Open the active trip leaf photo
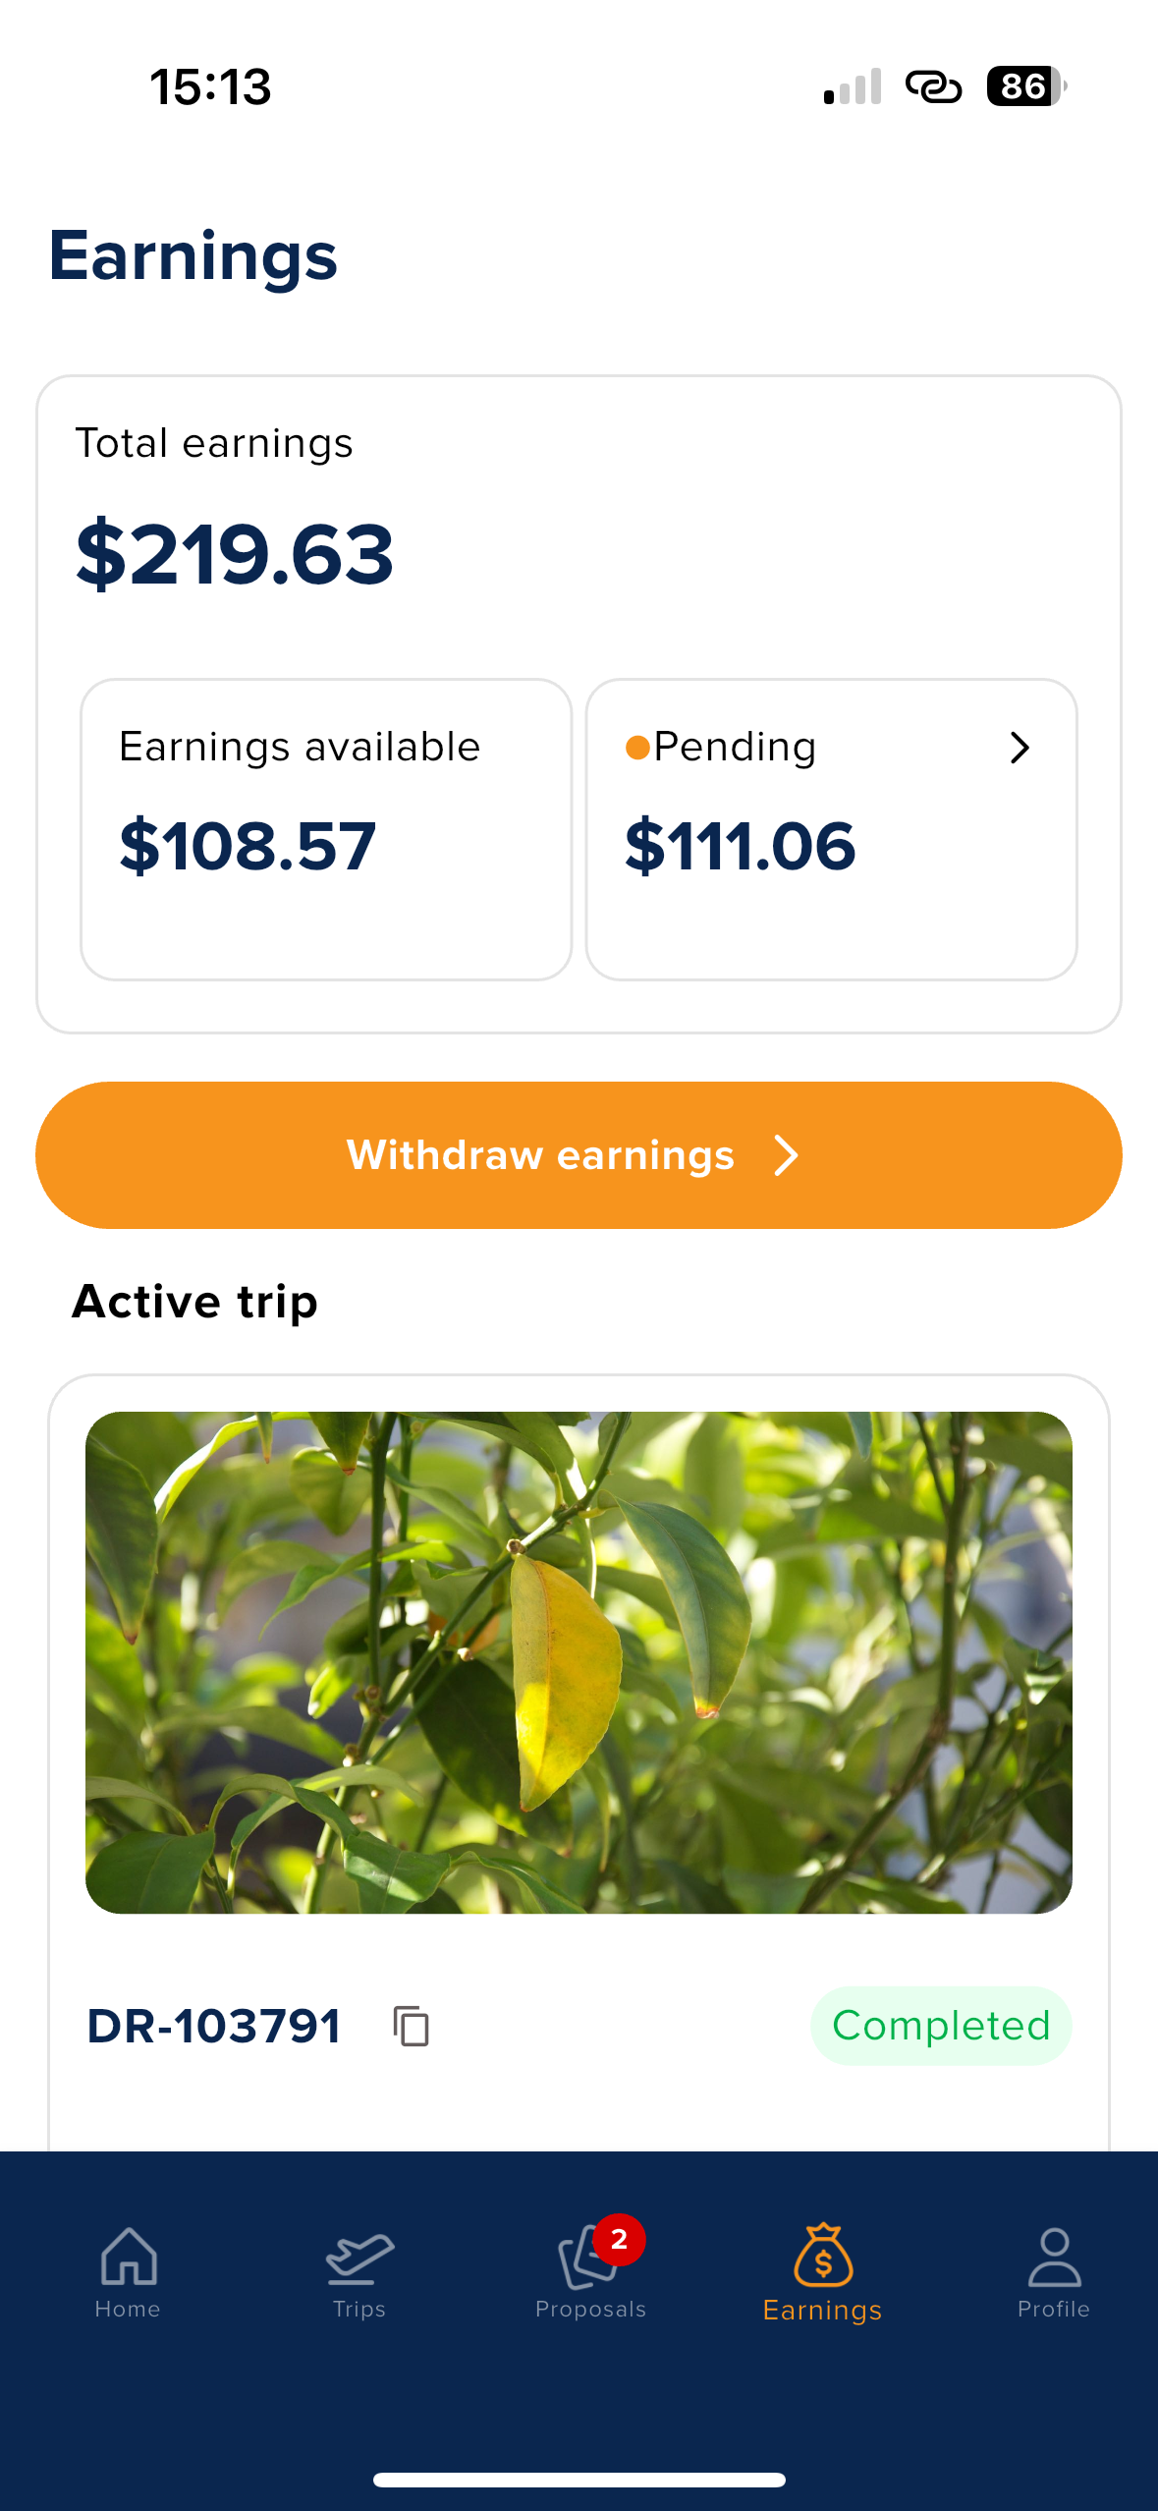This screenshot has width=1158, height=2511. (579, 1662)
